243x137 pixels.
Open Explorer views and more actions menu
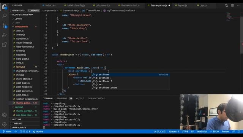[x=35, y=5]
